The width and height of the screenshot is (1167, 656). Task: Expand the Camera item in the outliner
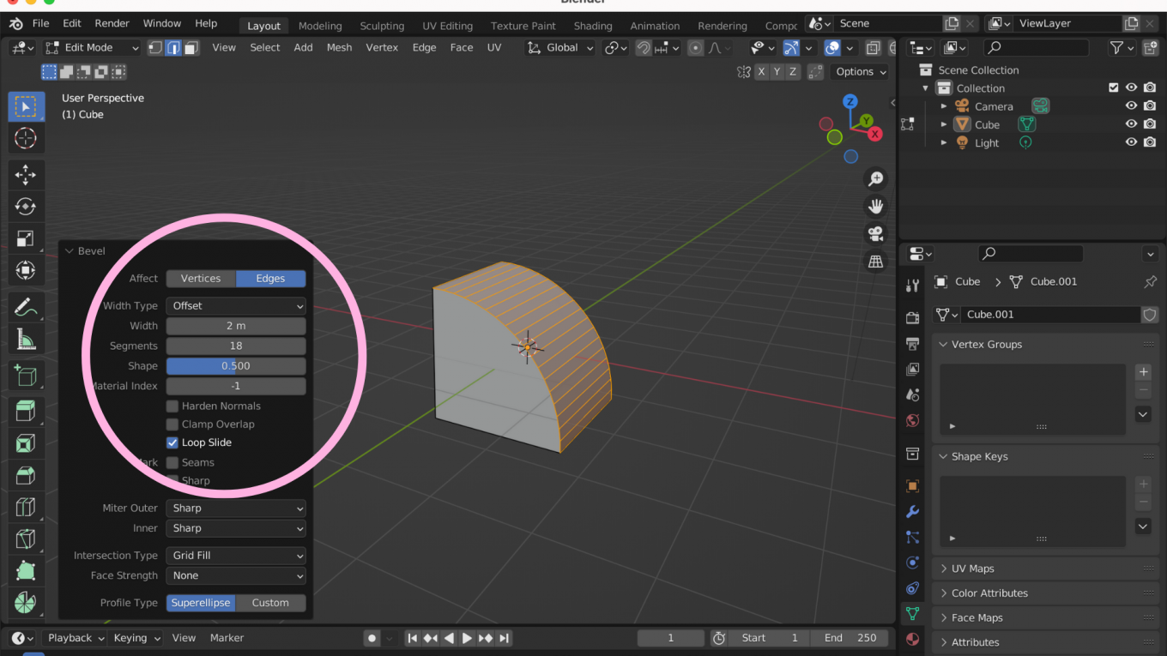point(944,105)
